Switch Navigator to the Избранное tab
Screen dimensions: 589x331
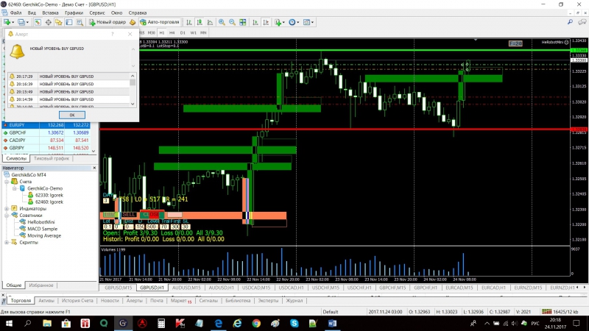point(41,285)
